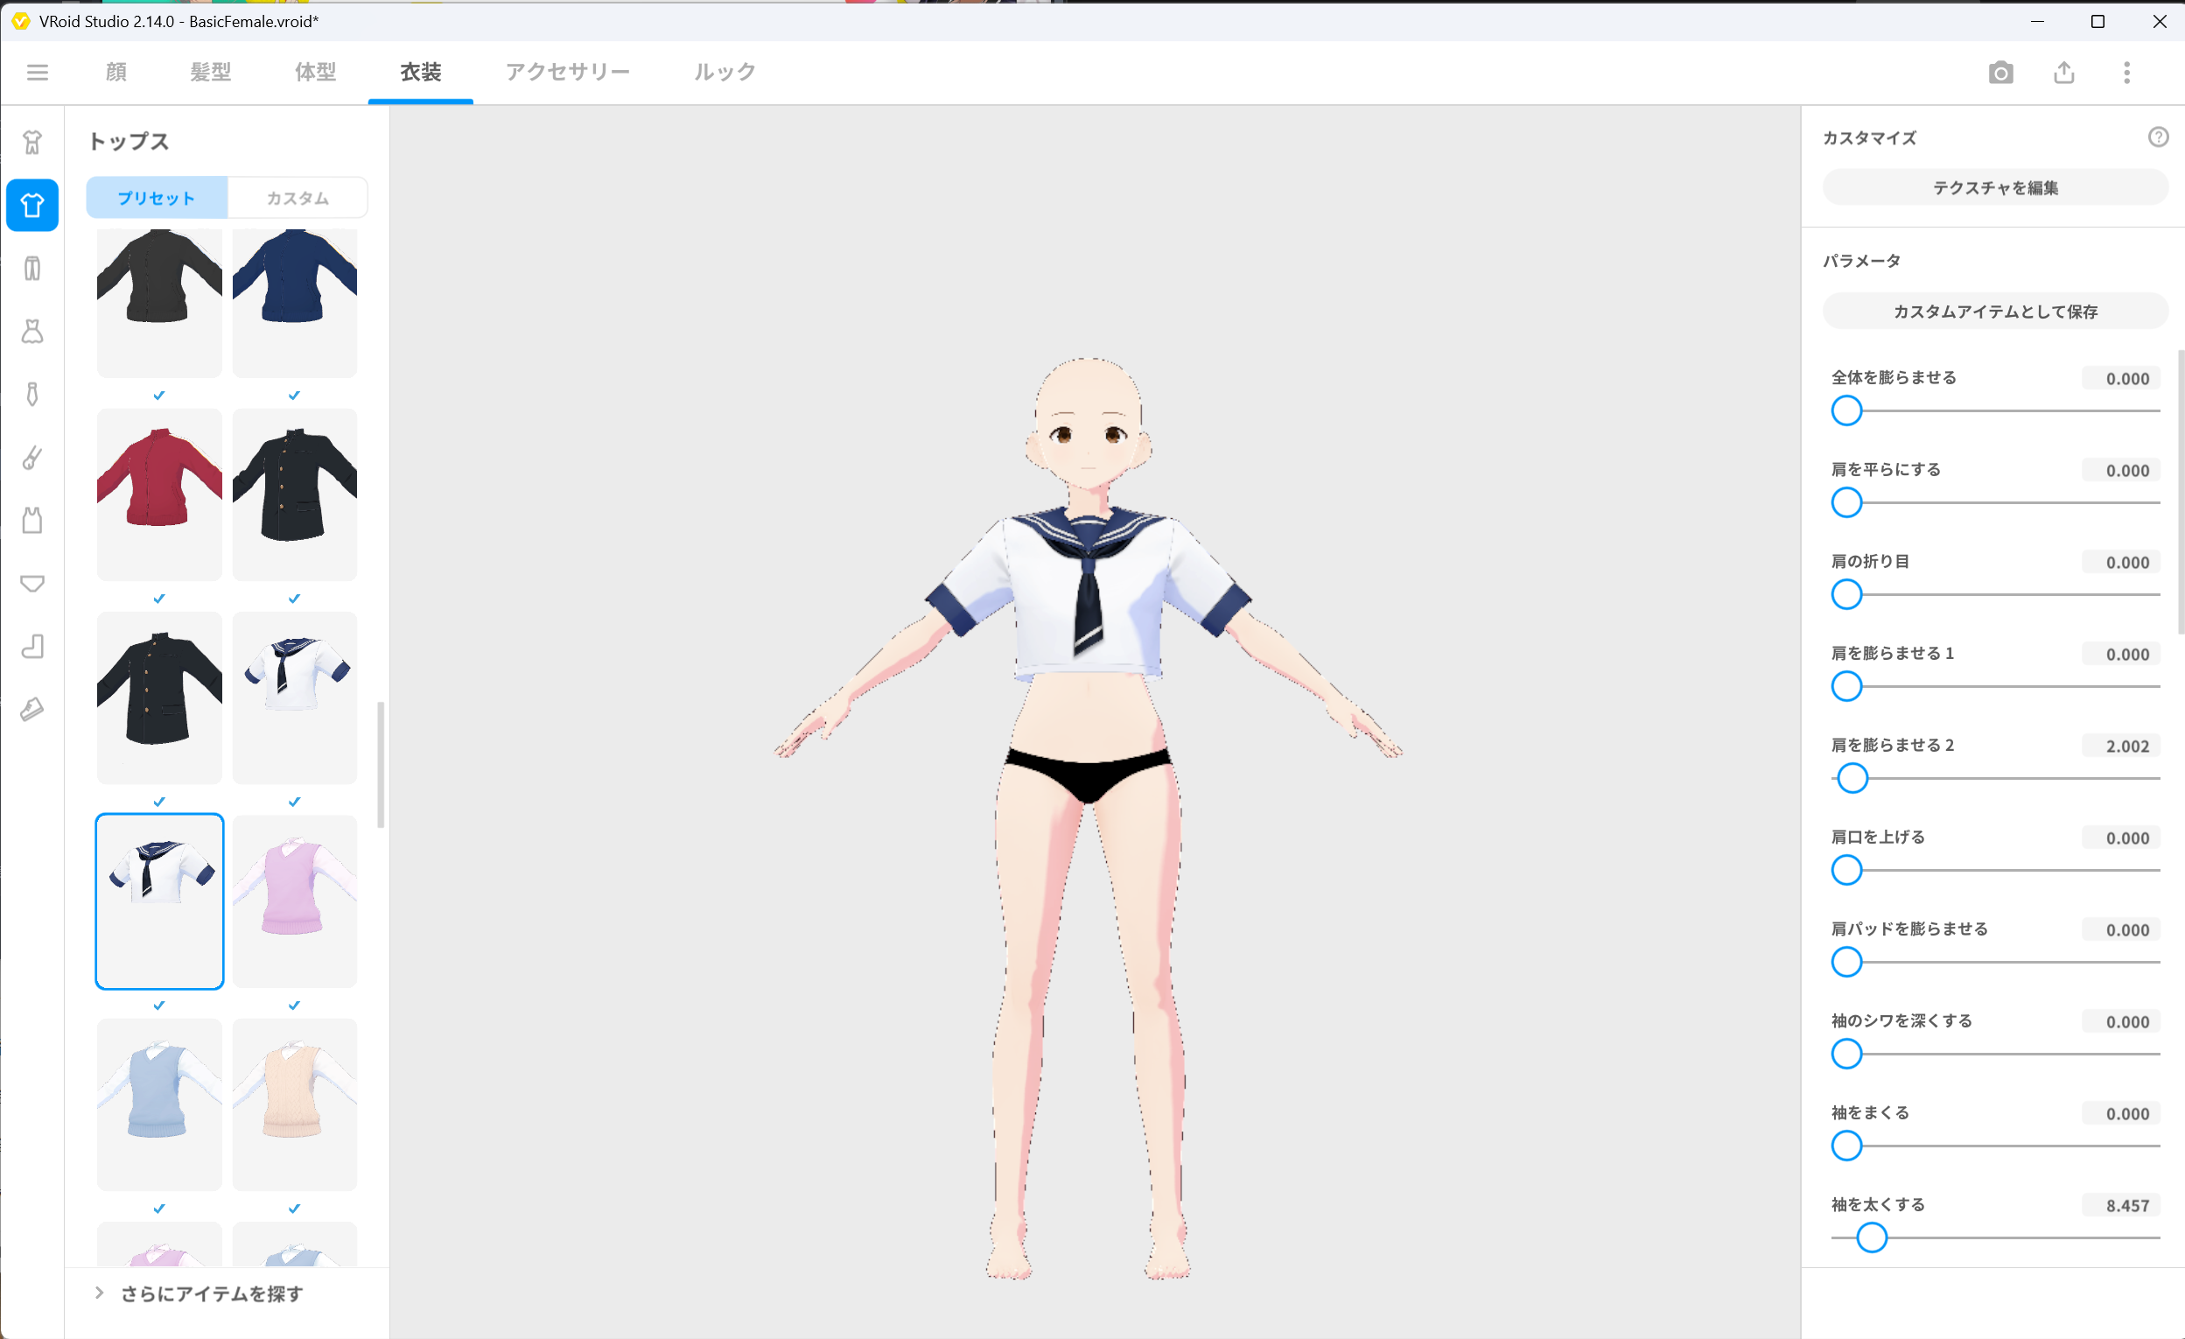
Task: Click the 8.457 value field
Action: click(x=2121, y=1206)
